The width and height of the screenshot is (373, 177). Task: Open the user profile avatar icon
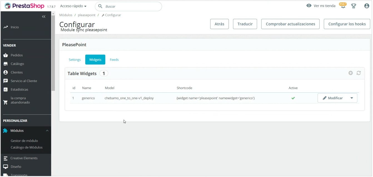tap(367, 6)
